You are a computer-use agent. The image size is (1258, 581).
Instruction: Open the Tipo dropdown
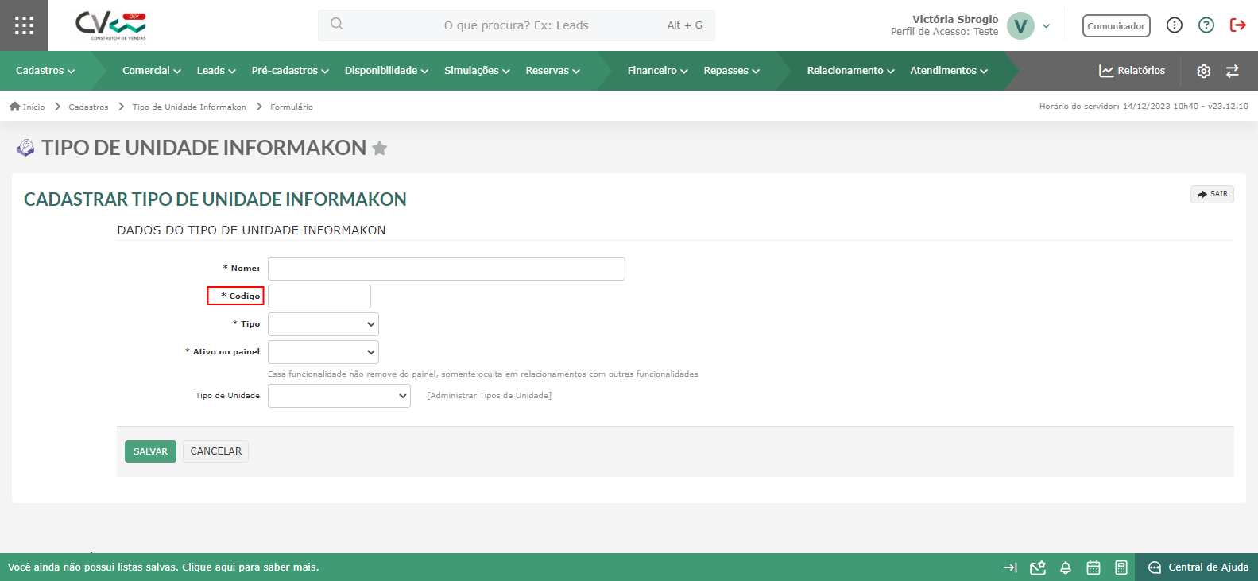(323, 324)
